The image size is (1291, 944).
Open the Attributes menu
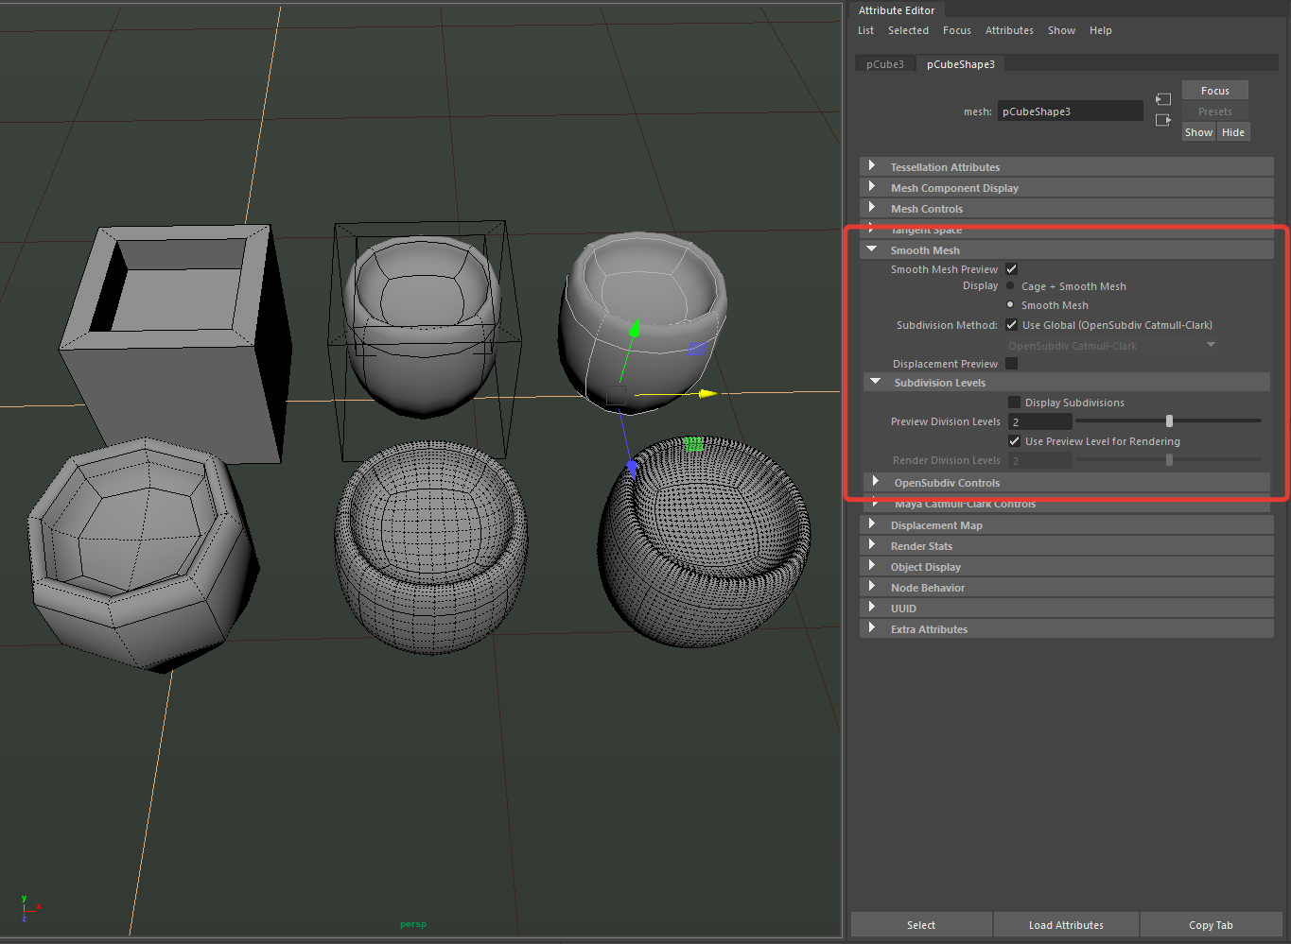pyautogui.click(x=1008, y=30)
